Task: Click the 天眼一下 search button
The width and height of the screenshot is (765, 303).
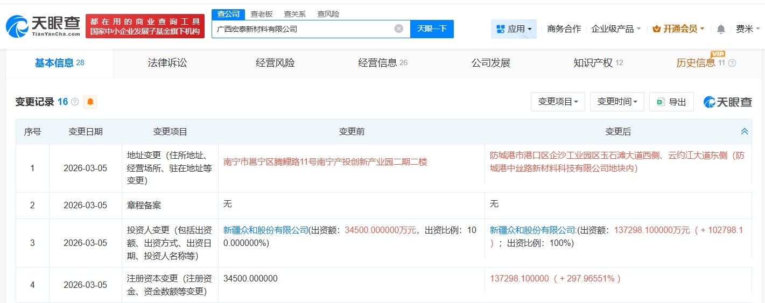Action: pos(432,29)
